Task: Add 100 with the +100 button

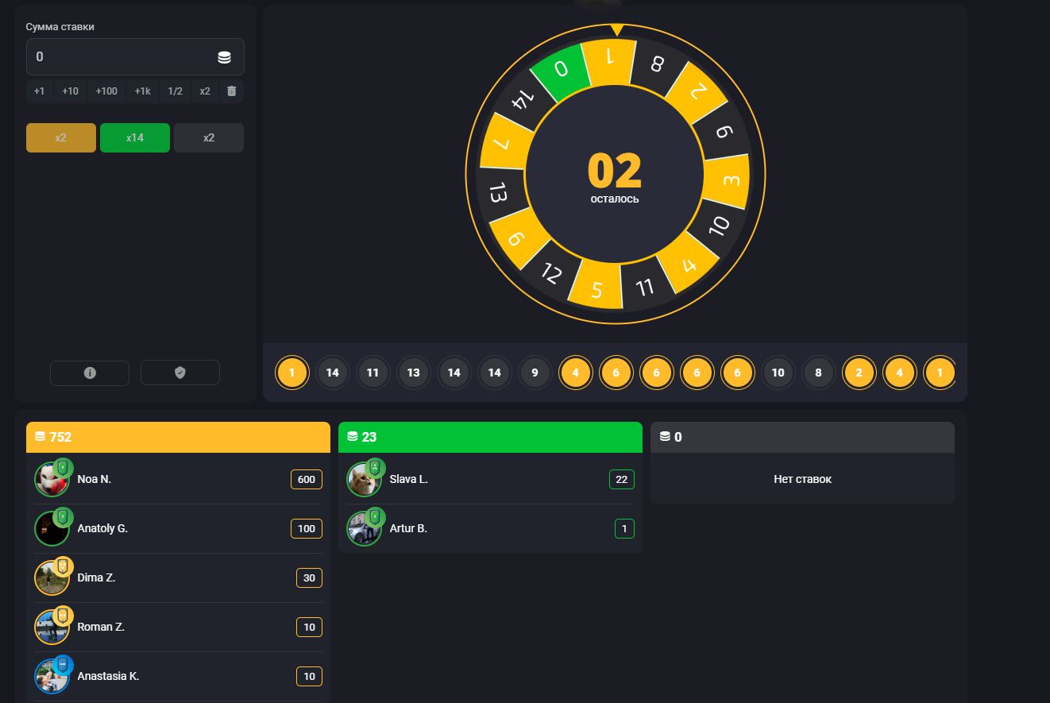Action: click(106, 91)
